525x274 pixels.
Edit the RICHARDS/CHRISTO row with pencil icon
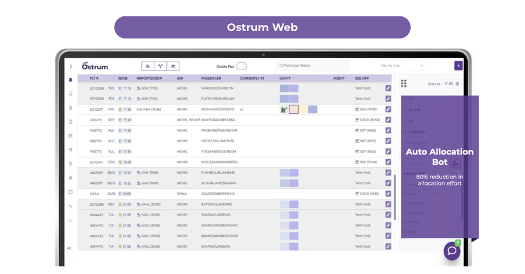[x=388, y=110]
